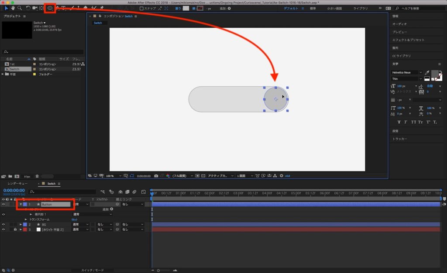Viewport: 447px width, 273px height.
Task: Select the Selection arrow tool
Action: tap(6, 8)
